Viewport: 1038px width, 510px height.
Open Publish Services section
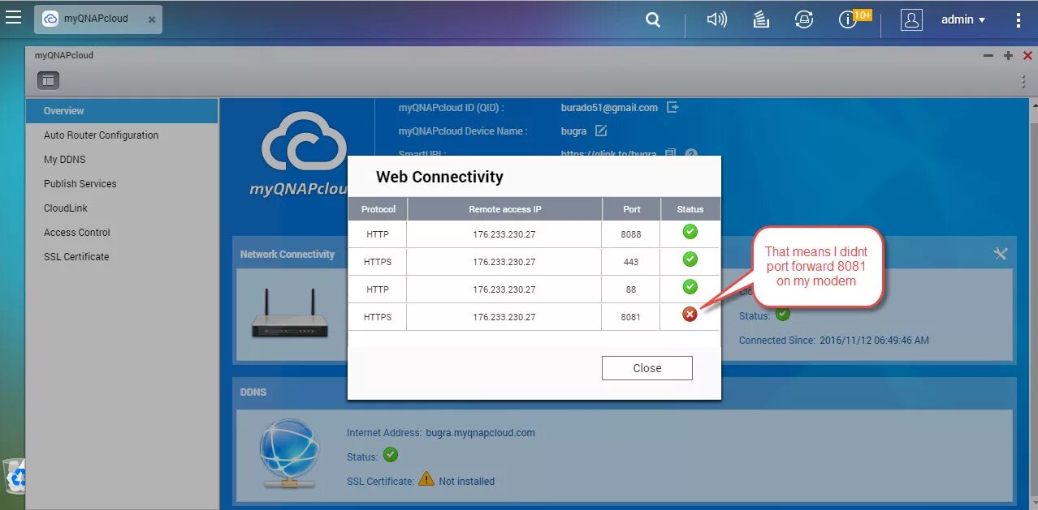click(122, 184)
